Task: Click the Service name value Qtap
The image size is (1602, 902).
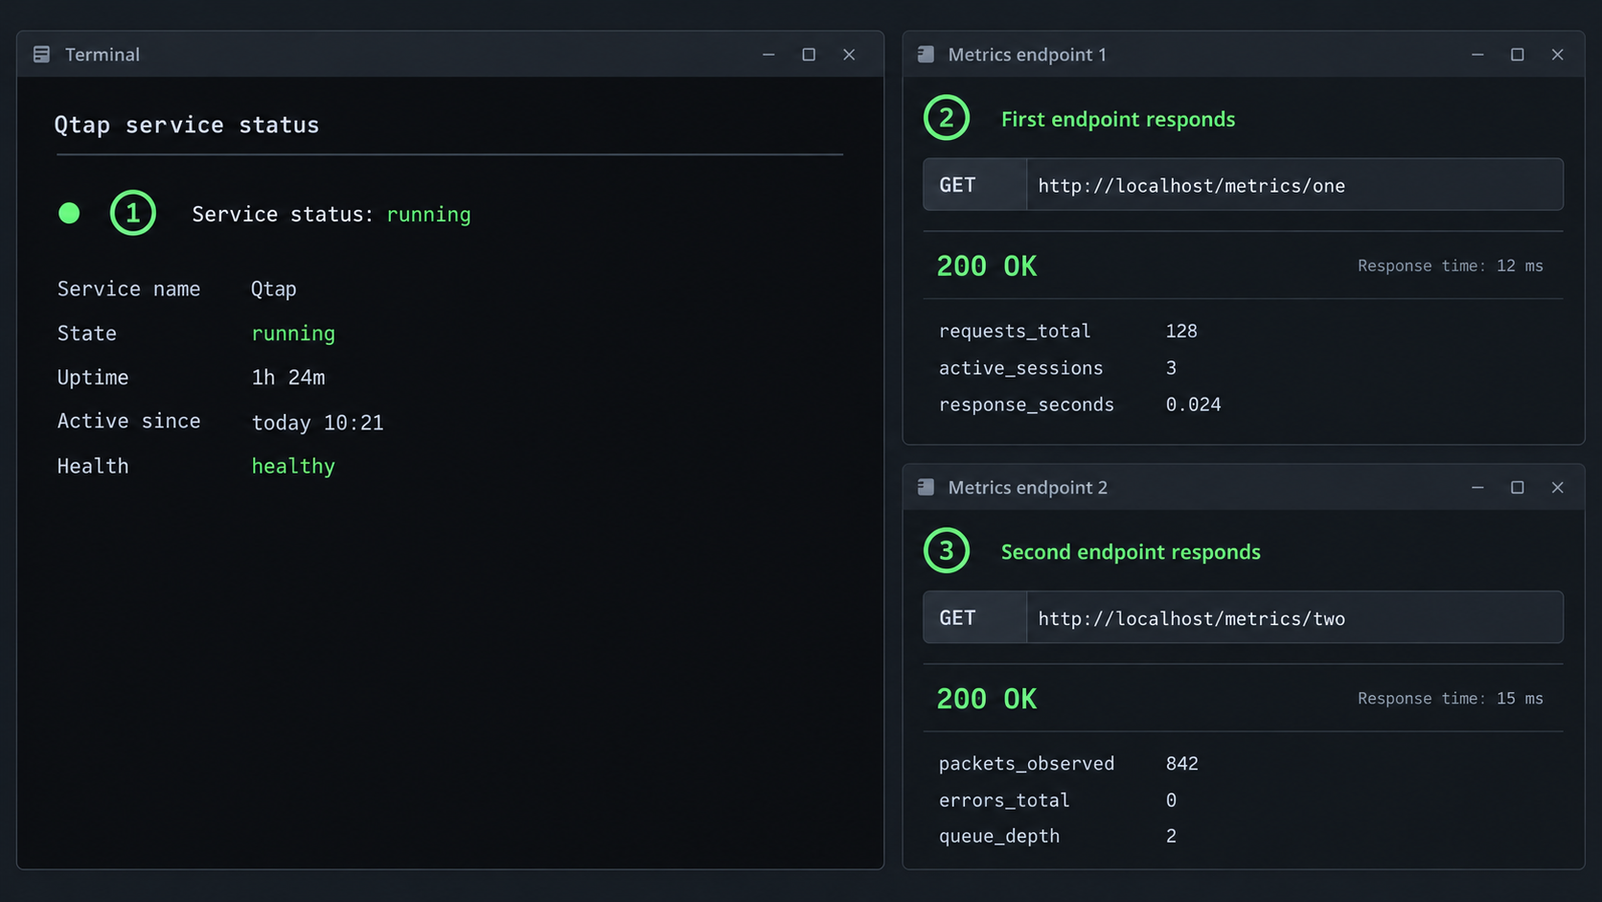Action: pos(274,289)
